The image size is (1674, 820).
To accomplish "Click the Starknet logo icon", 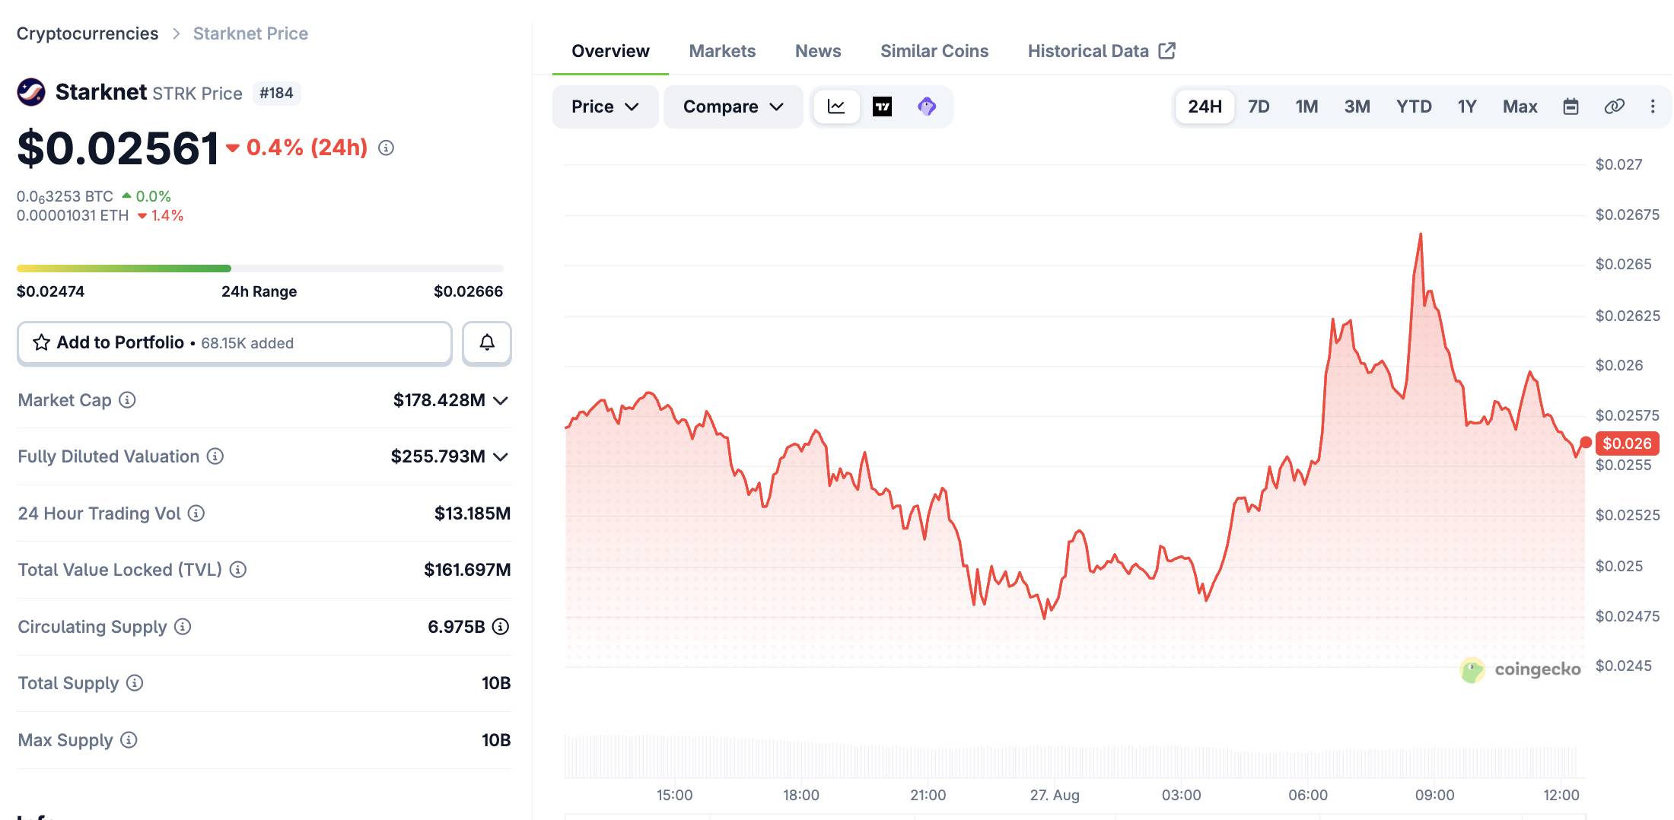I will tap(31, 92).
